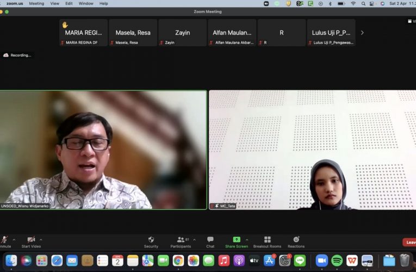Select Masela, Resa participant tile

133,33
